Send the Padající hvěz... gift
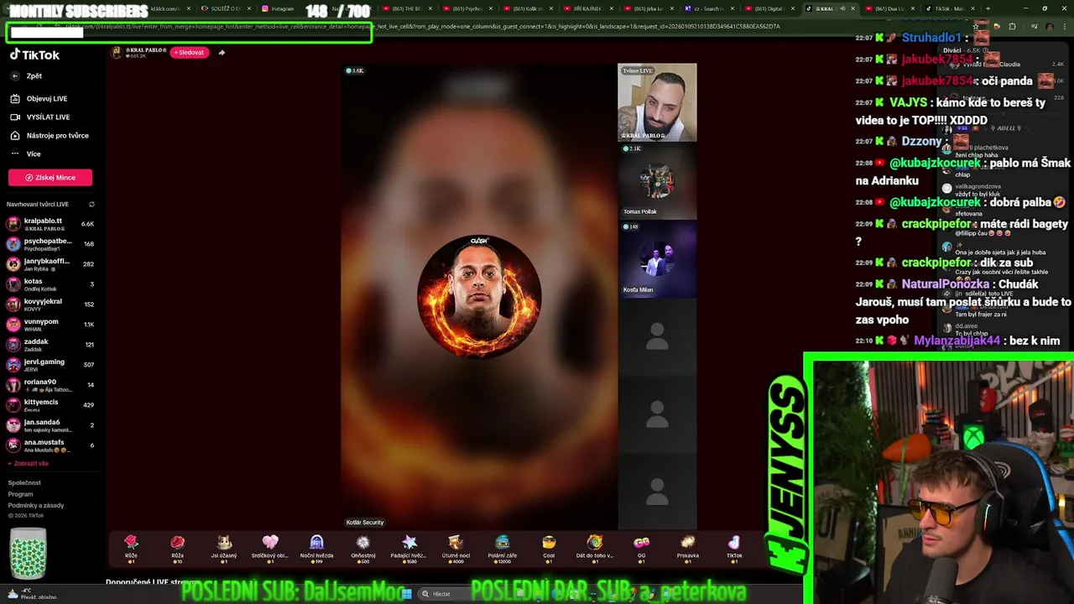Image resolution: width=1074 pixels, height=604 pixels. point(409,548)
